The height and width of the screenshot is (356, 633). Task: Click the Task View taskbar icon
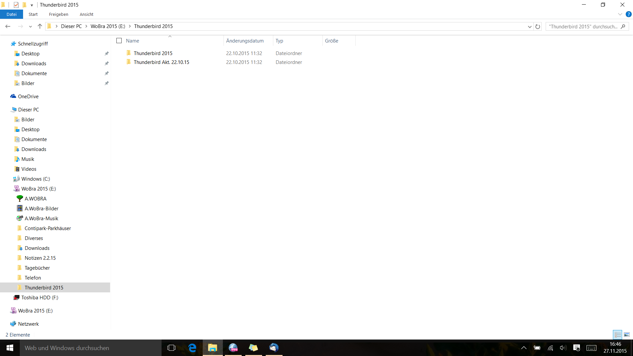(171, 348)
